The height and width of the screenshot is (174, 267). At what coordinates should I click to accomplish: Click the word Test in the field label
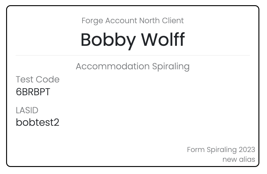pyautogui.click(x=24, y=79)
